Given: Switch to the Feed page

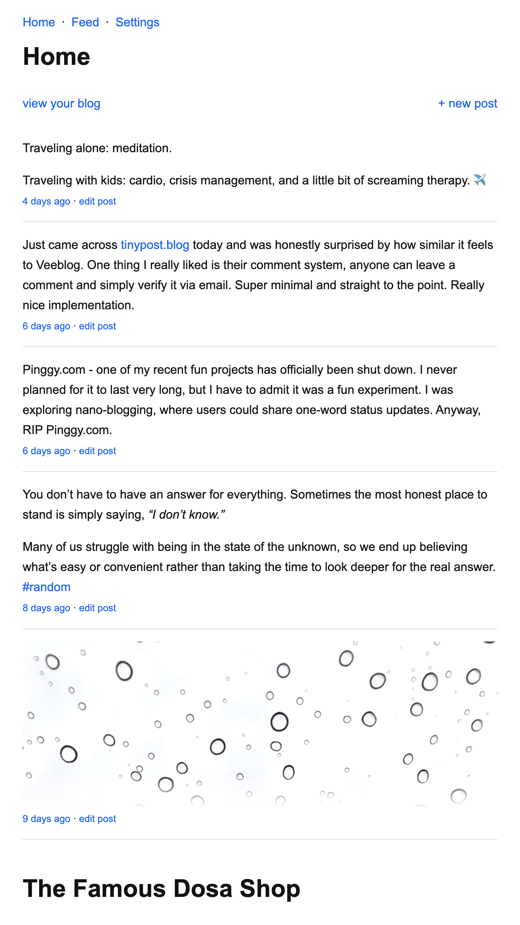Looking at the screenshot, I should click(x=85, y=22).
